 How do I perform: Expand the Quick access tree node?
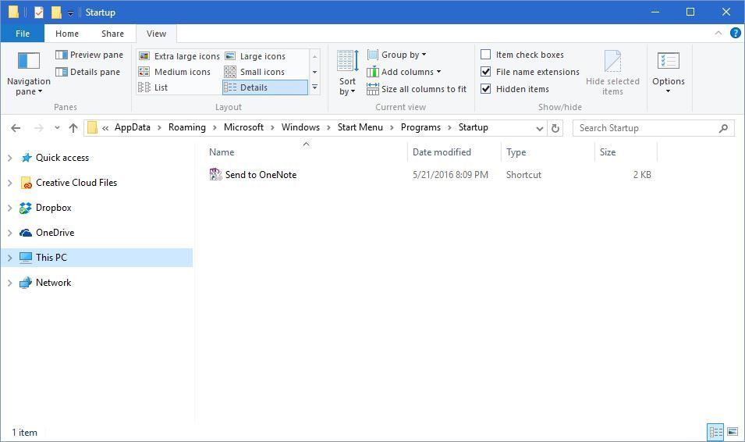[9, 158]
